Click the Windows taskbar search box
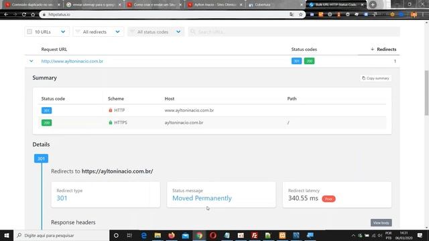 [x=61, y=235]
